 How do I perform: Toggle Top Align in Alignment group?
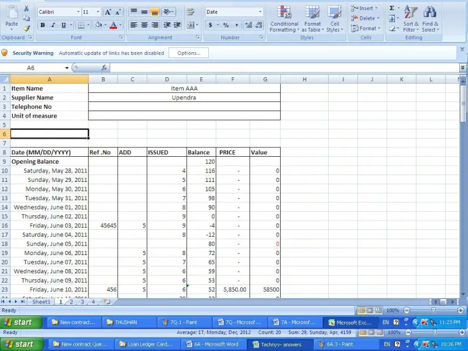[134, 12]
